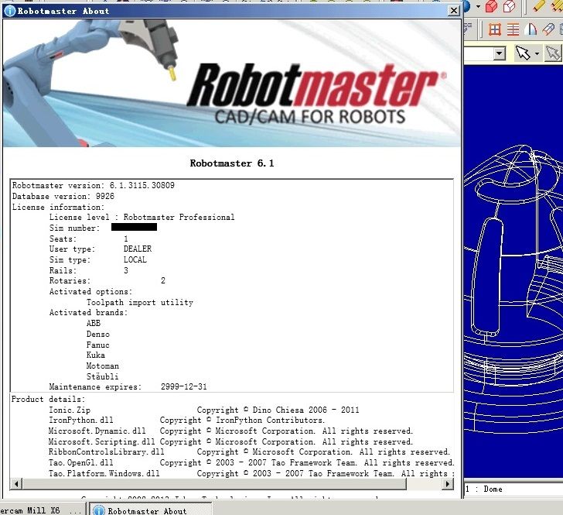Click the blacked-out Sim number value
This screenshot has width=563, height=515.
coord(134,227)
